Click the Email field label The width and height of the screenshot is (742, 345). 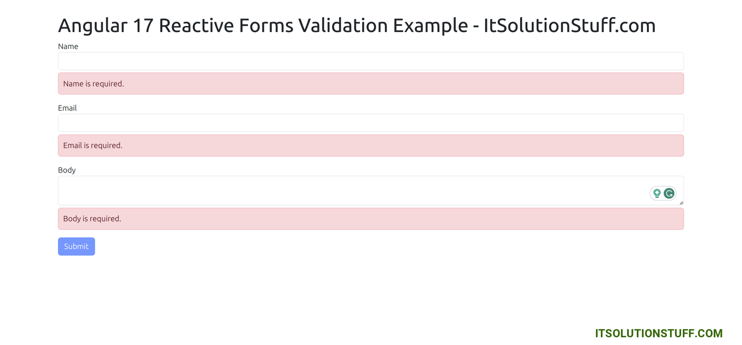pos(67,108)
